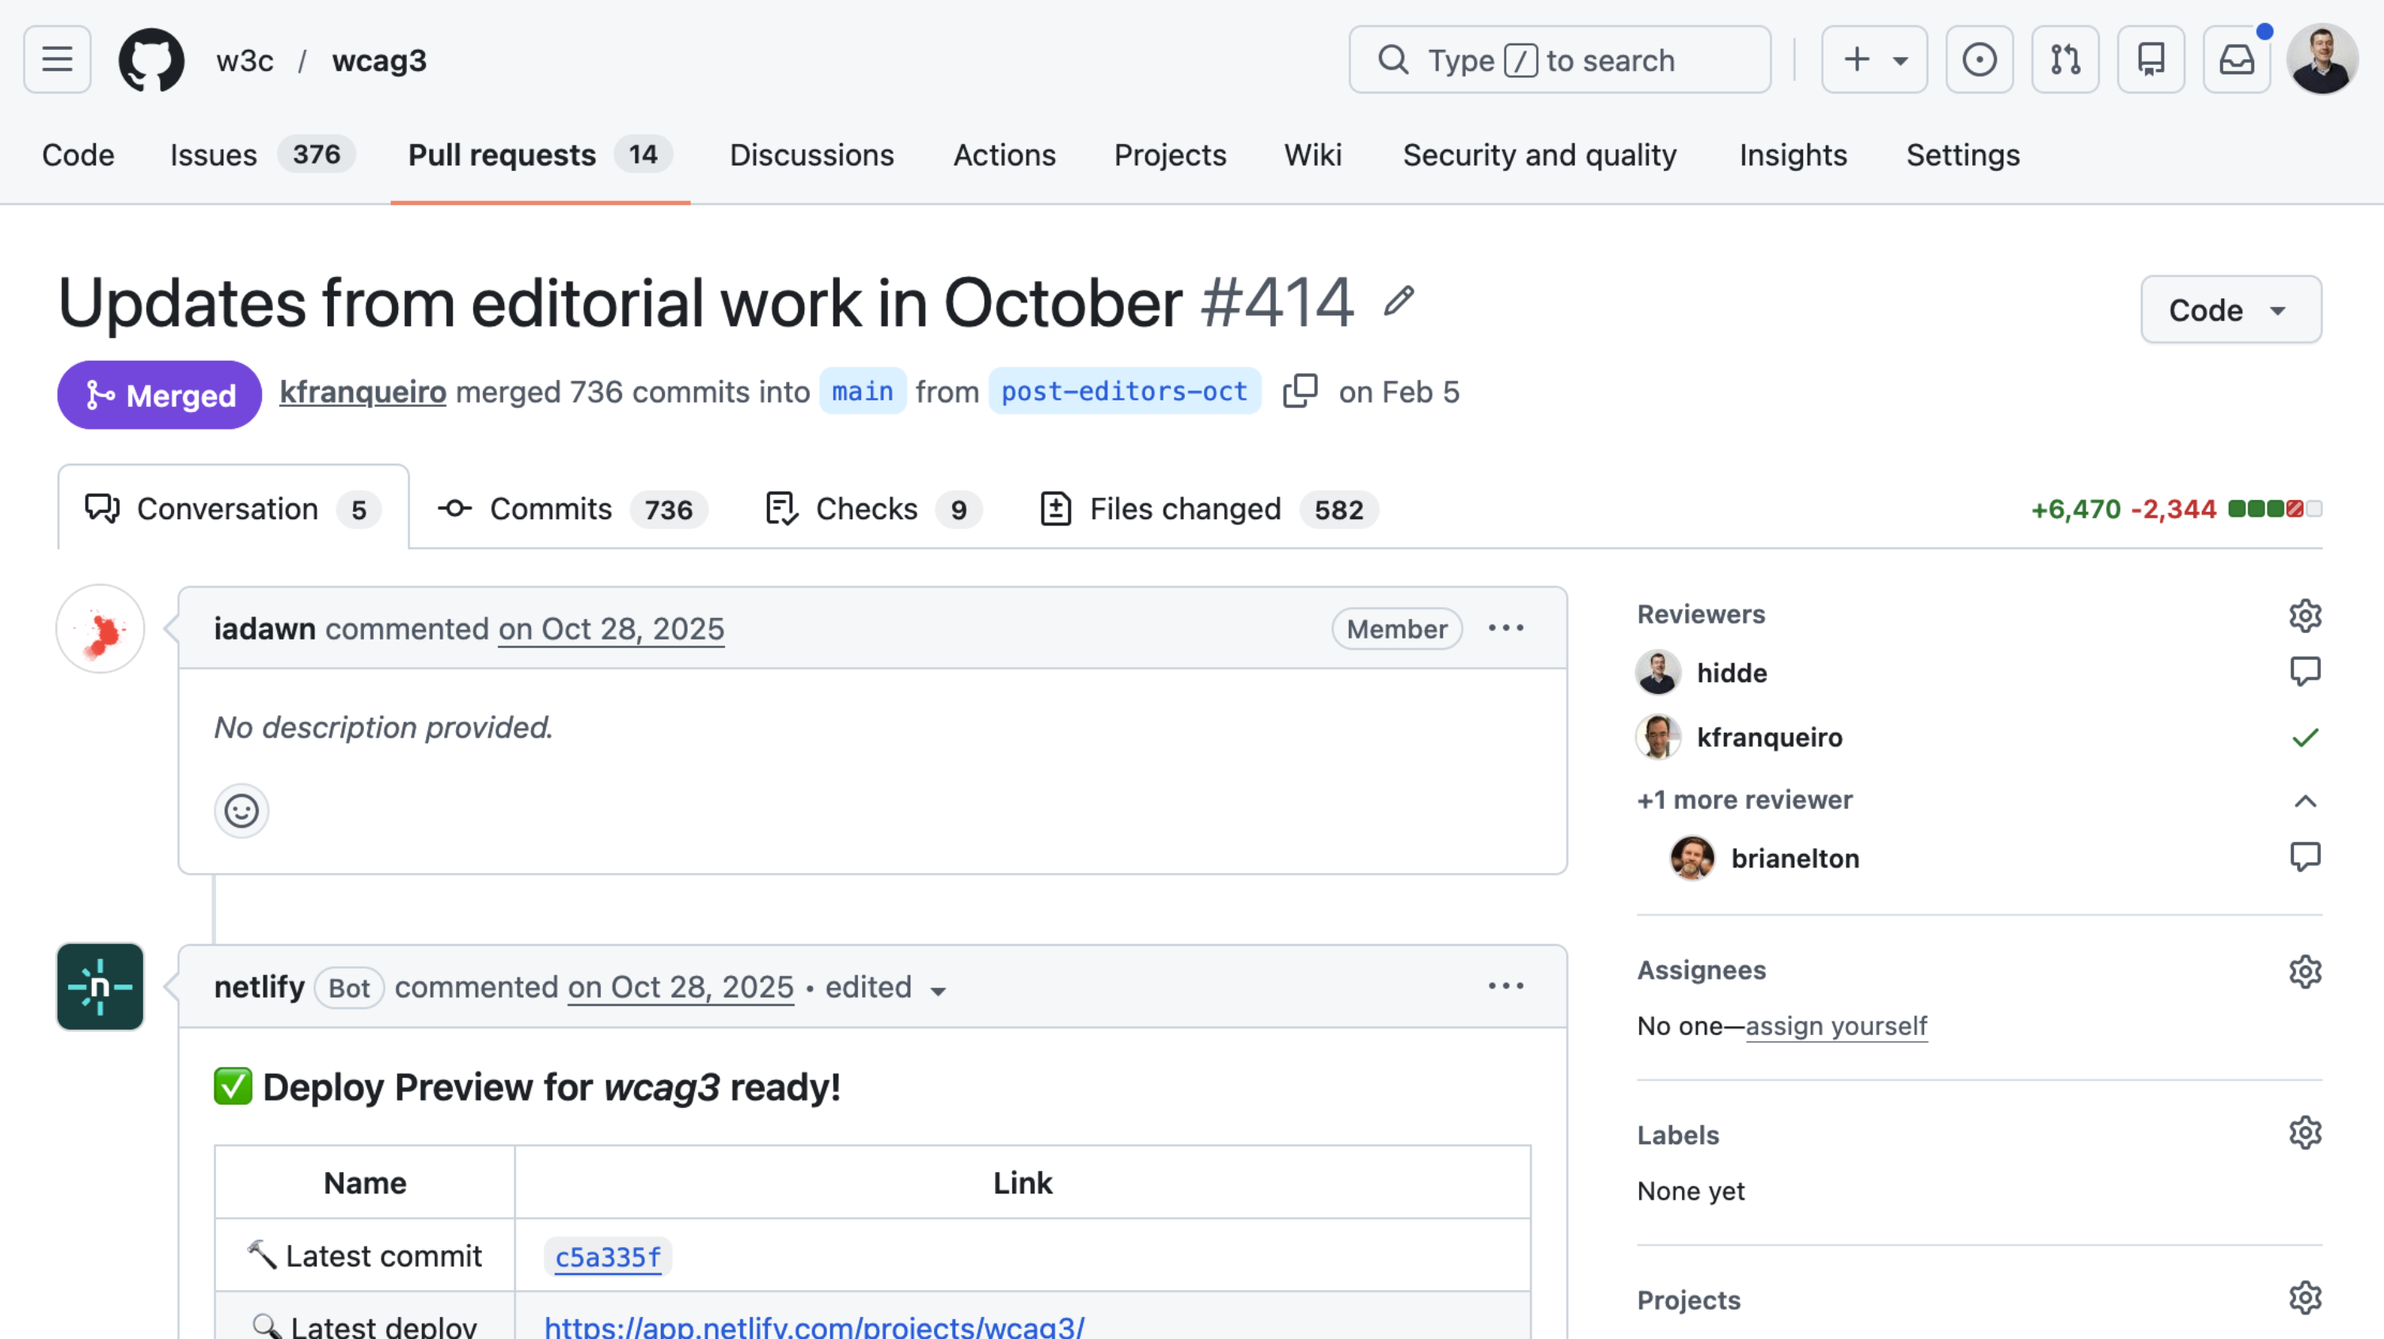
Task: Collapse the +1 more reviewer list
Action: pos(2304,800)
